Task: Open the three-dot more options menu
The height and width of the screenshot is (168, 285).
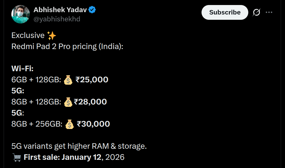Action: coord(269,12)
